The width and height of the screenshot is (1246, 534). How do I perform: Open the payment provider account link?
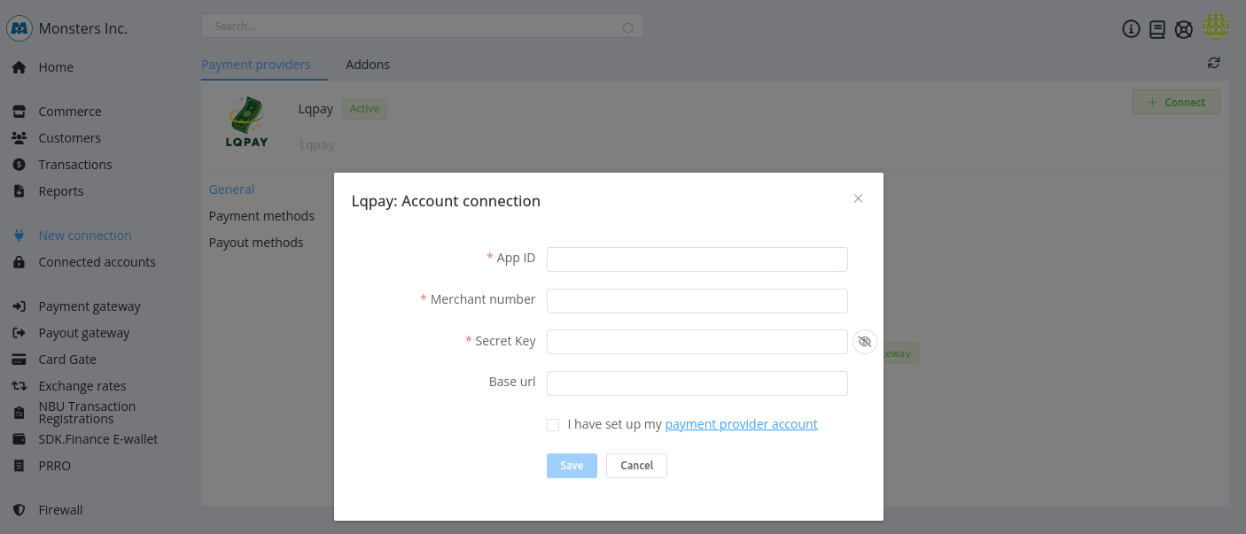[x=741, y=424]
